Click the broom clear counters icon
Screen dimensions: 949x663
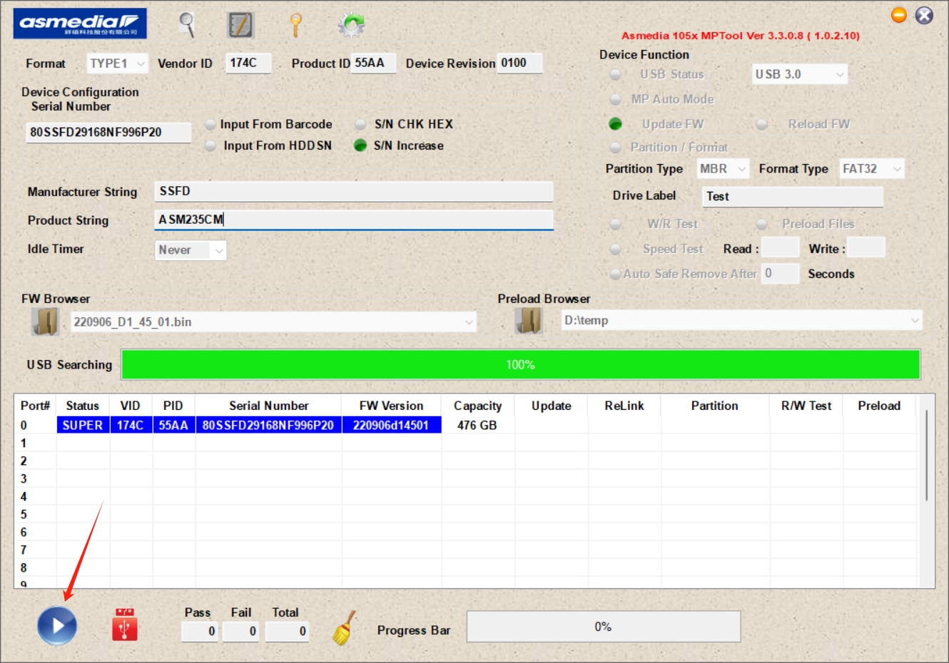344,628
